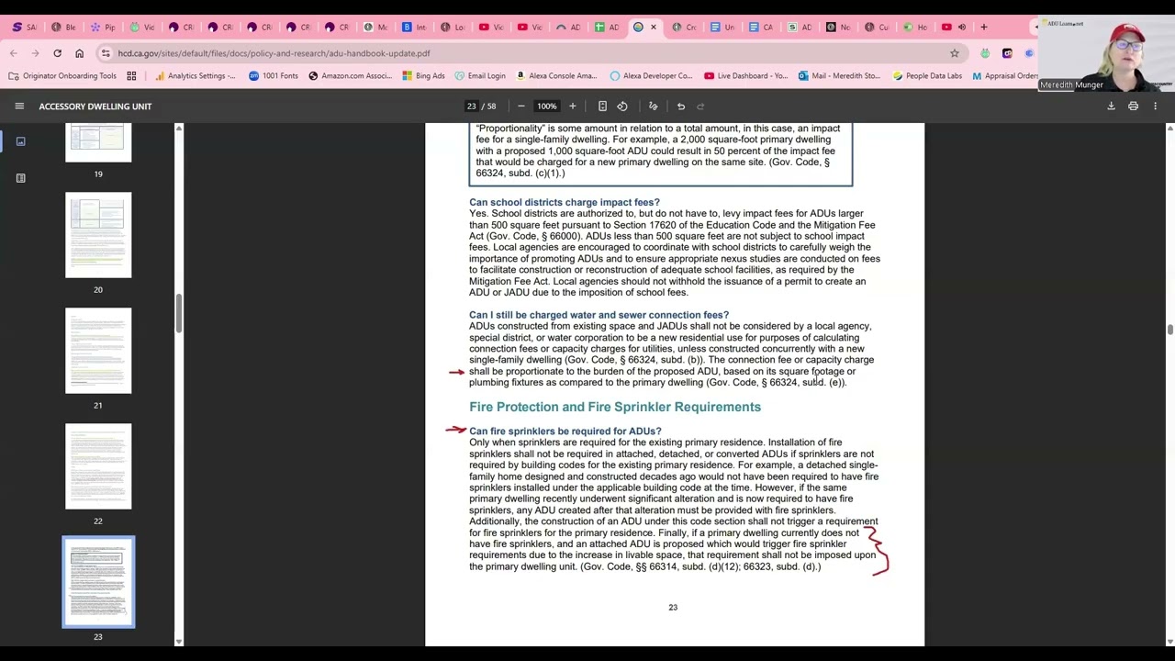Click the thumbnail panel scrollbar up arrow
Image resolution: width=1175 pixels, height=661 pixels.
[179, 128]
